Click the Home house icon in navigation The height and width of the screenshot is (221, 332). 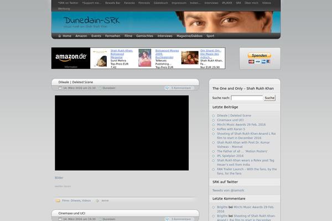coord(60,36)
